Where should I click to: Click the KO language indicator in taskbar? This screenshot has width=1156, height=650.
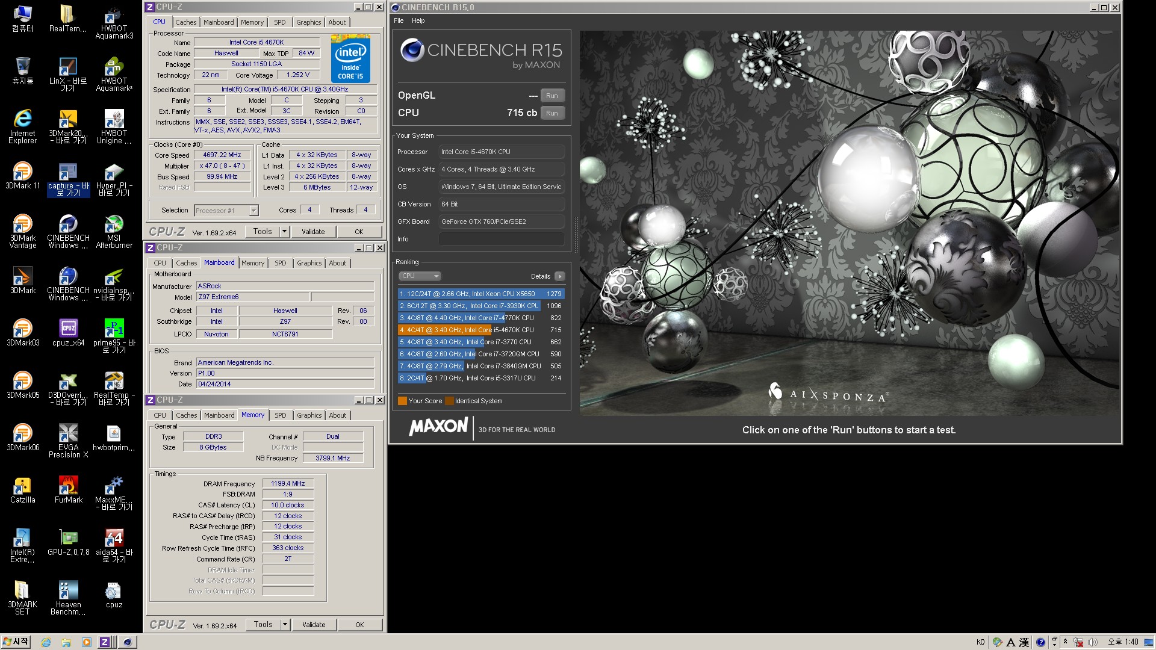[x=980, y=642]
